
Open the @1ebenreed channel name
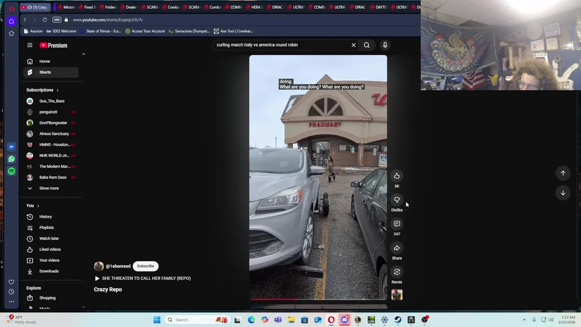[x=118, y=266]
